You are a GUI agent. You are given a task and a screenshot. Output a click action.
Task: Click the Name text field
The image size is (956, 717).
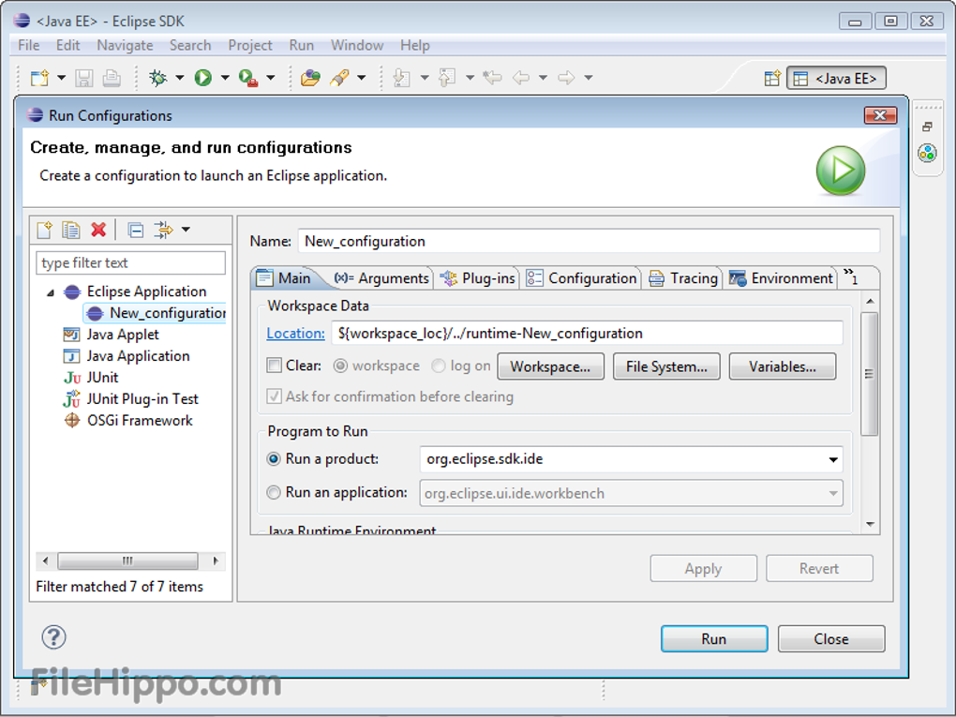point(589,241)
